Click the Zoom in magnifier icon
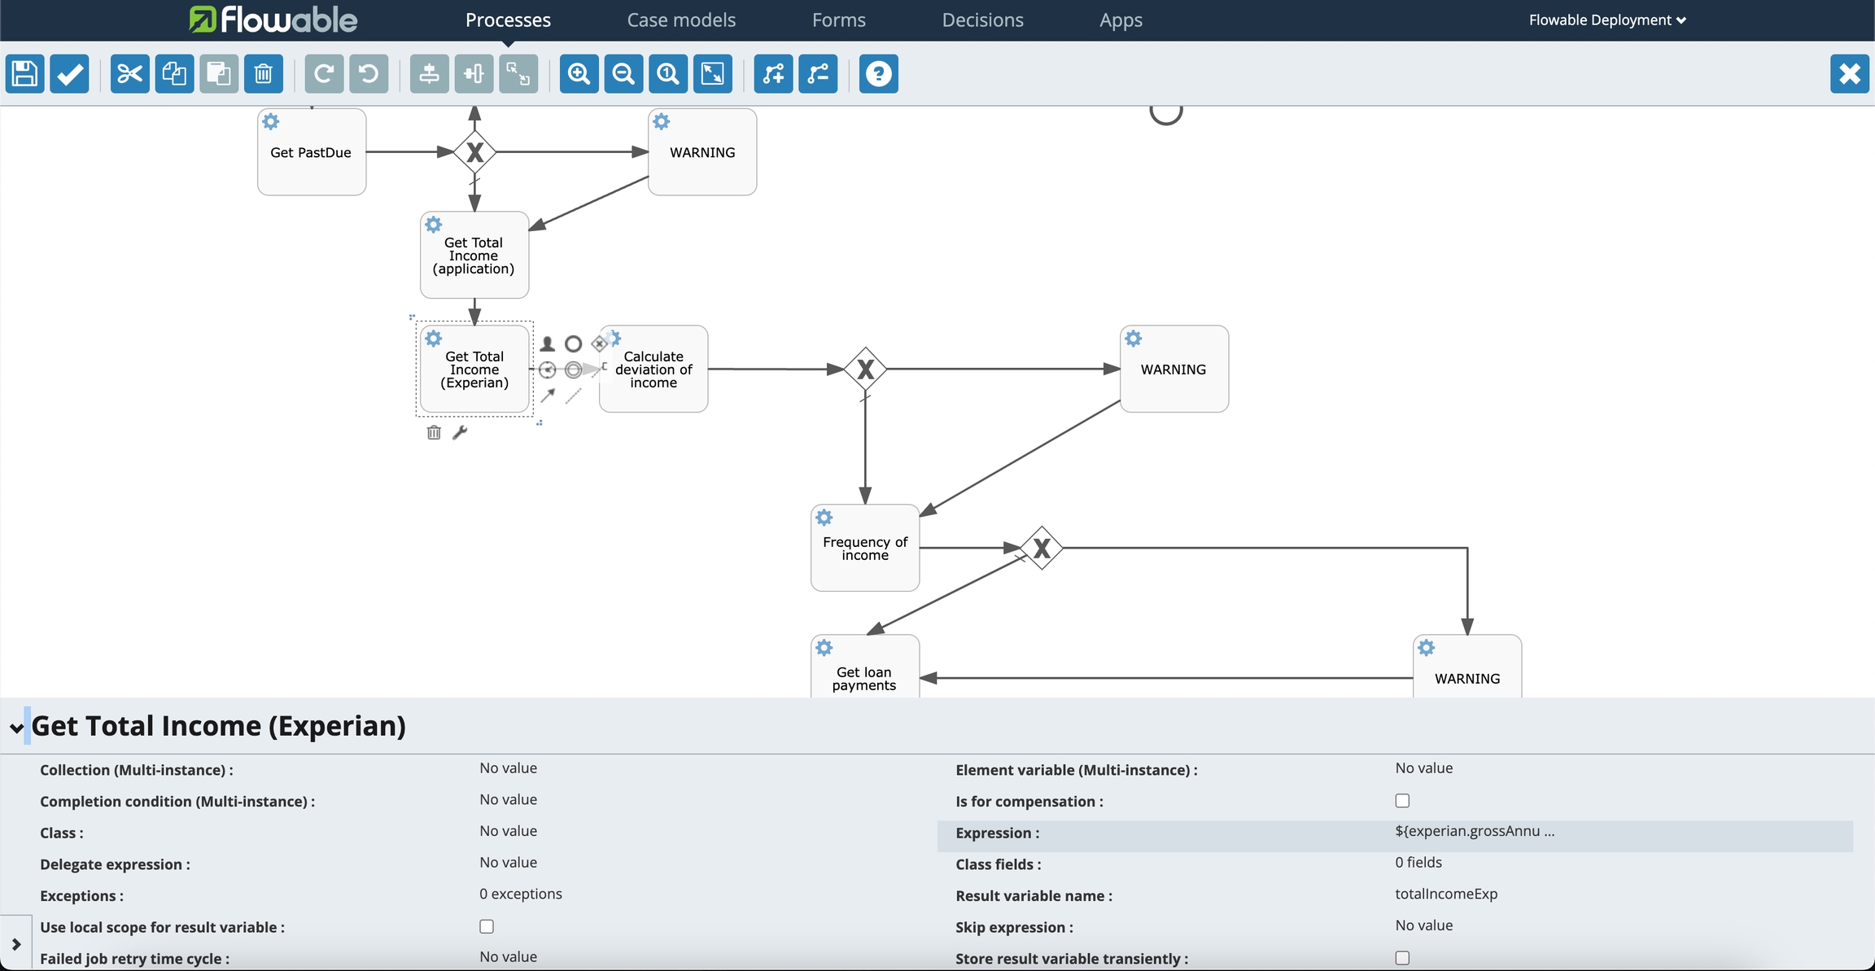Viewport: 1875px width, 971px height. coord(579,74)
